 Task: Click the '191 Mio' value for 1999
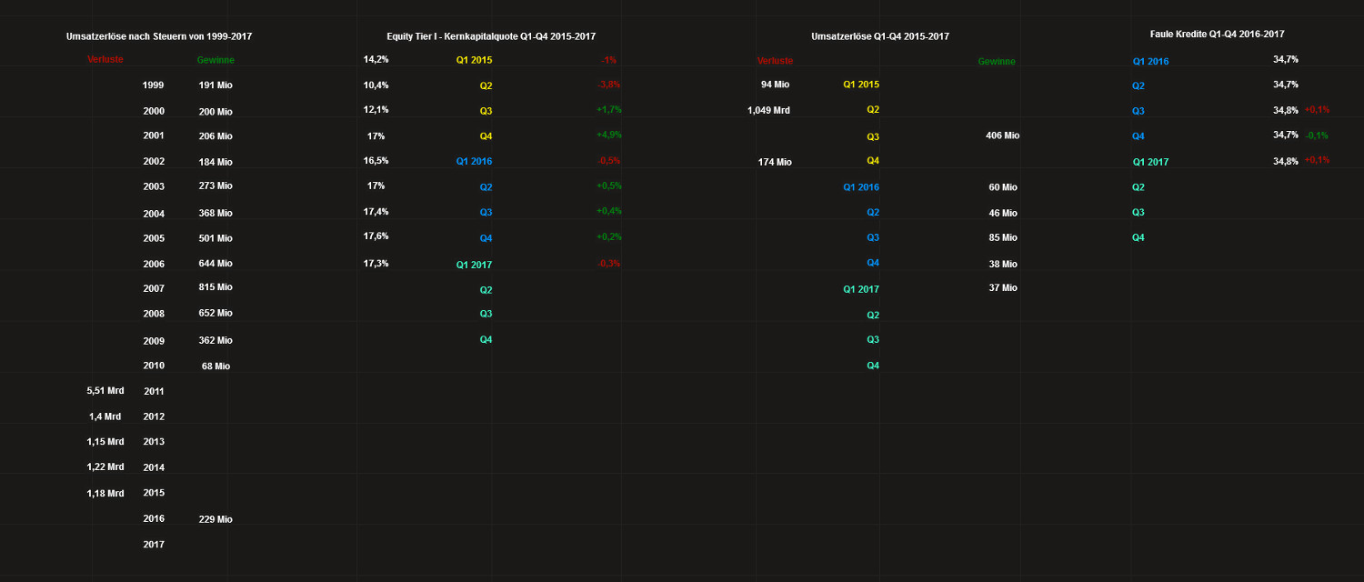217,85
